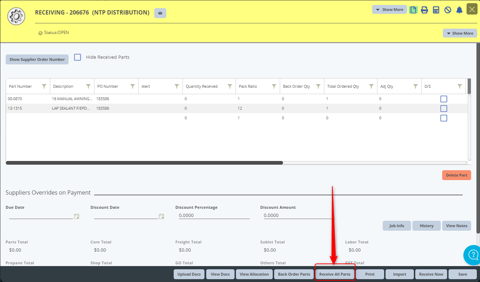Click the green-highlighted document icon in header
The height and width of the screenshot is (282, 480).
(413, 10)
